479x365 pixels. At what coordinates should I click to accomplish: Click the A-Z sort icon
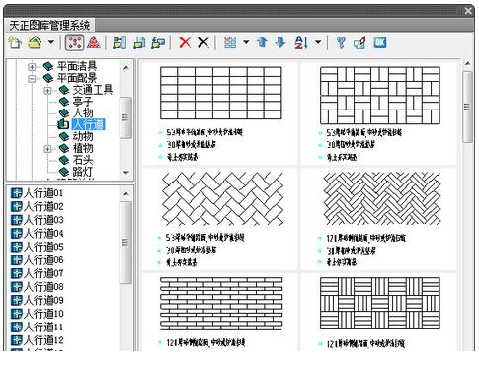301,42
